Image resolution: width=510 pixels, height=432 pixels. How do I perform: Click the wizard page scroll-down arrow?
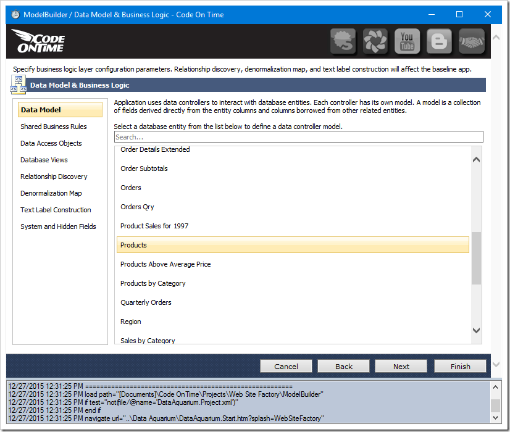[x=496, y=364]
